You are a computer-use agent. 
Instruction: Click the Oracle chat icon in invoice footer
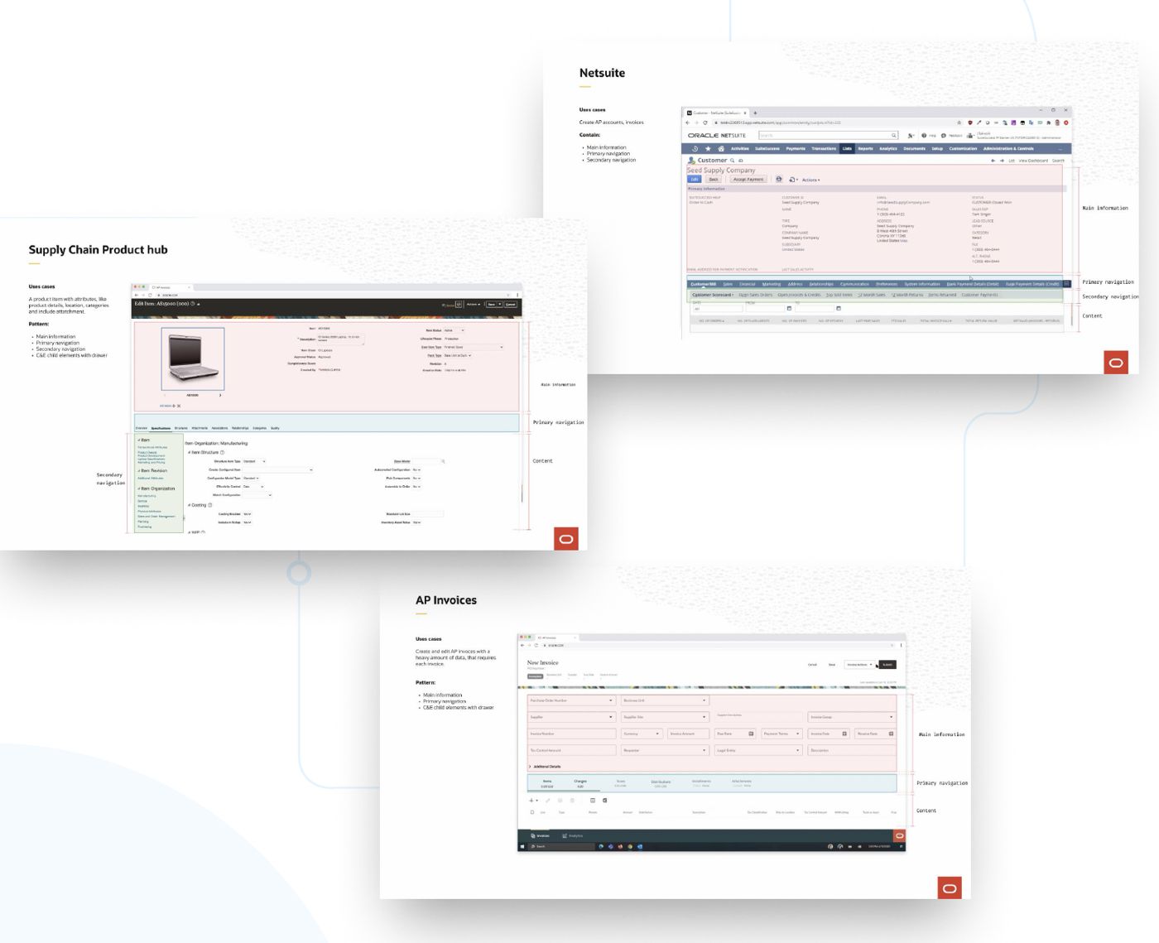click(x=899, y=835)
